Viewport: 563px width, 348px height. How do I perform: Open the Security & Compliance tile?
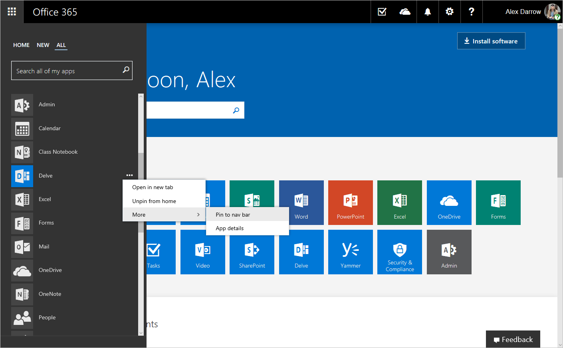(399, 252)
